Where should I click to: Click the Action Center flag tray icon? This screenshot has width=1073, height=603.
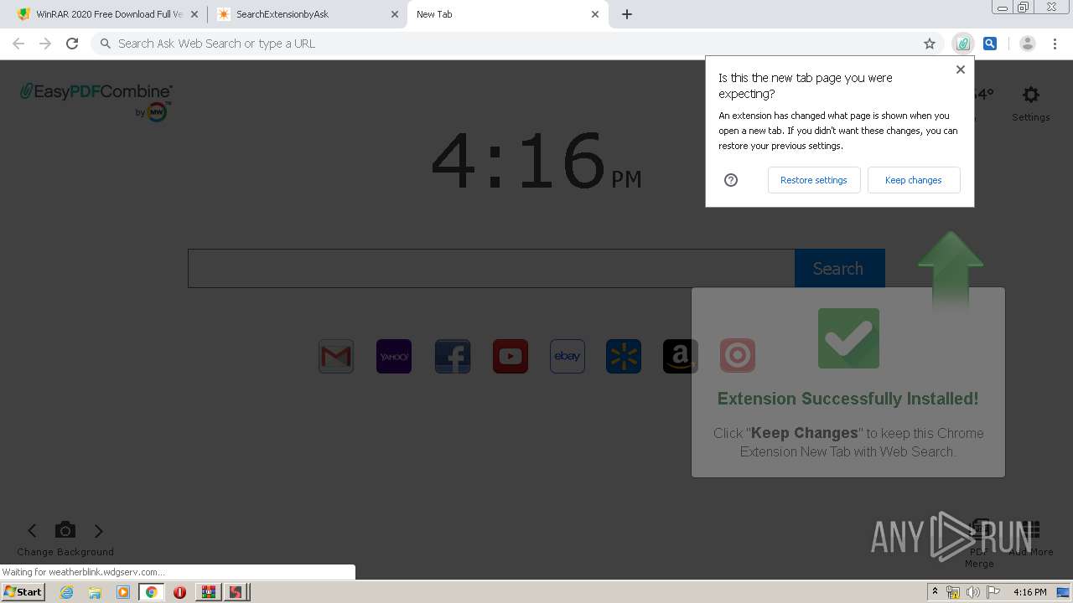[993, 592]
